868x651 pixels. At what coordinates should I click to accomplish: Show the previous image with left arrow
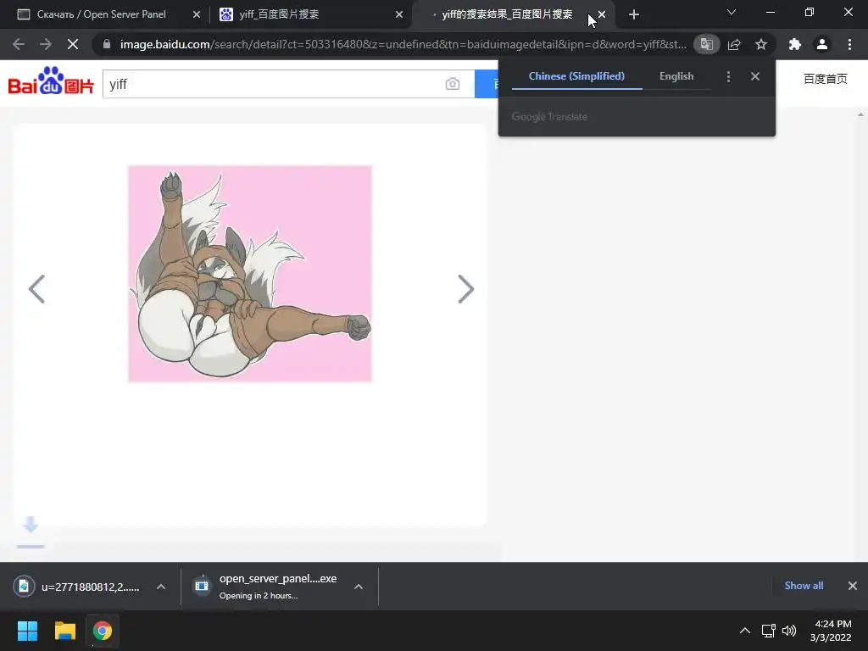coord(36,289)
